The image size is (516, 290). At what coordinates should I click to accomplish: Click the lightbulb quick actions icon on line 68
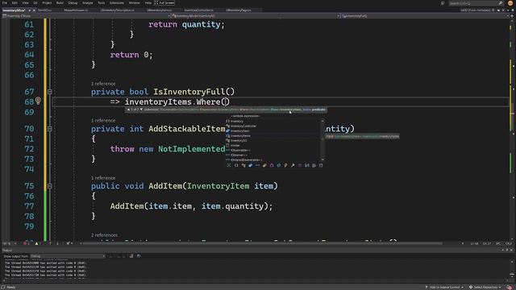click(38, 101)
